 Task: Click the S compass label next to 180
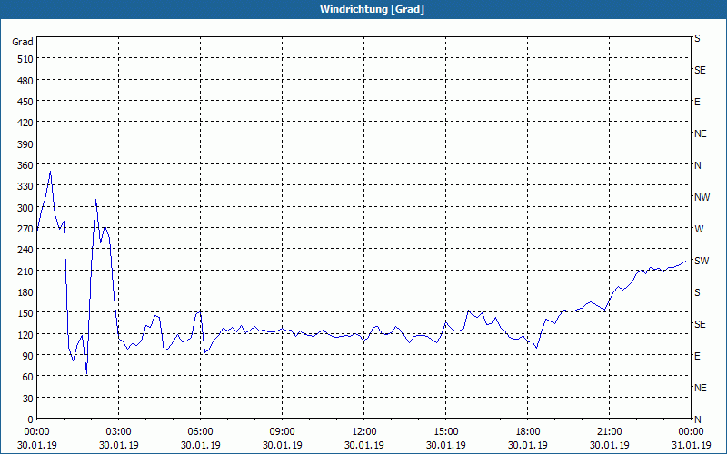(697, 292)
